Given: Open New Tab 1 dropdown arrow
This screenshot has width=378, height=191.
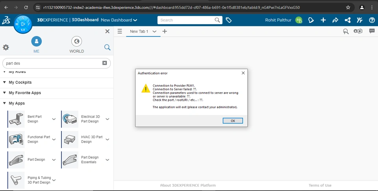Looking at the screenshot, I should click(x=154, y=31).
